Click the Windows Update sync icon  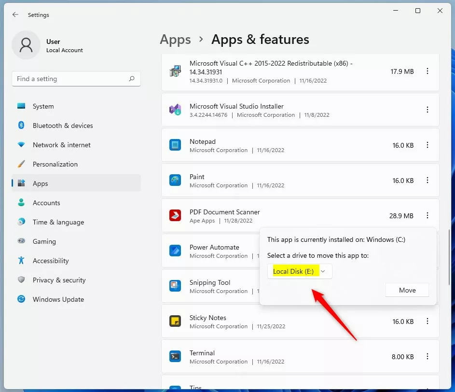21,299
